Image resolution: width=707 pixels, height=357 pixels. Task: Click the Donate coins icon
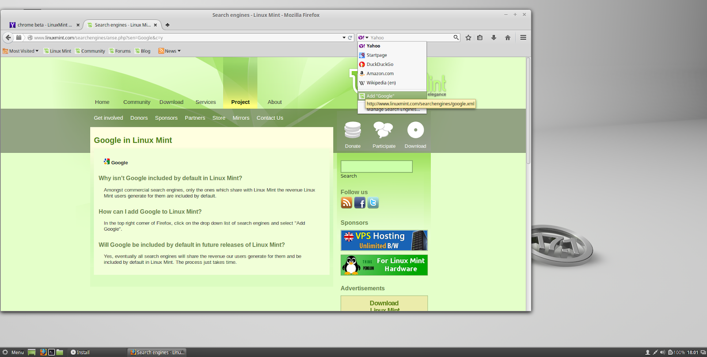pyautogui.click(x=353, y=130)
